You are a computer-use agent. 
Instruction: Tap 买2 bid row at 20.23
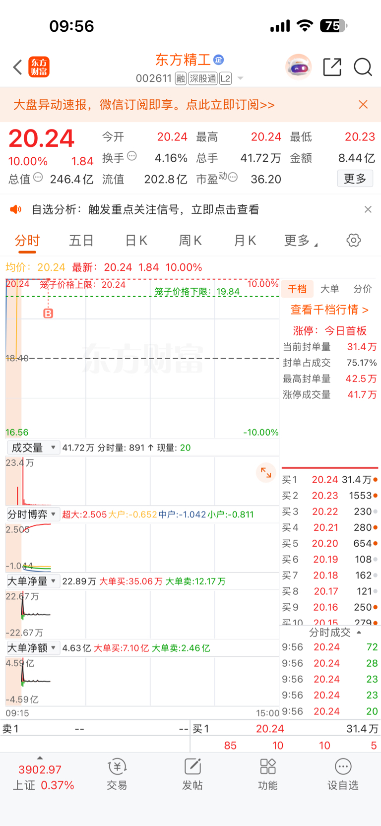point(330,496)
